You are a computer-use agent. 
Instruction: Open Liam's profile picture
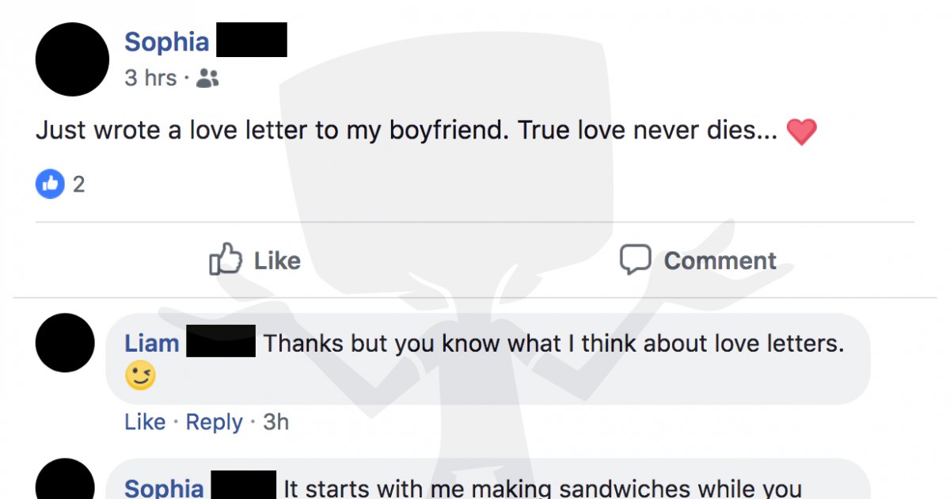(65, 343)
